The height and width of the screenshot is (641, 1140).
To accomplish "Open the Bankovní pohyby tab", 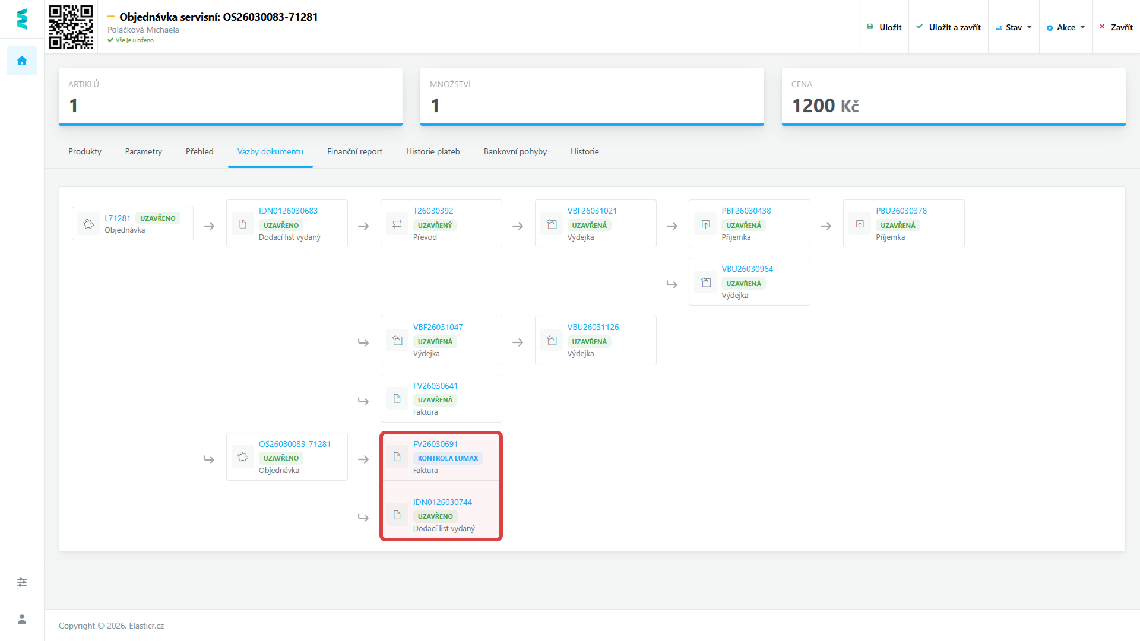I will [x=515, y=151].
